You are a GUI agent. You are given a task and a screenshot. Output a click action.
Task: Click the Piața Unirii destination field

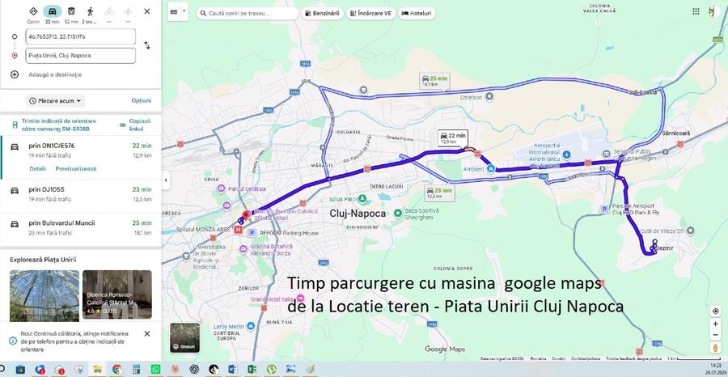coord(81,56)
